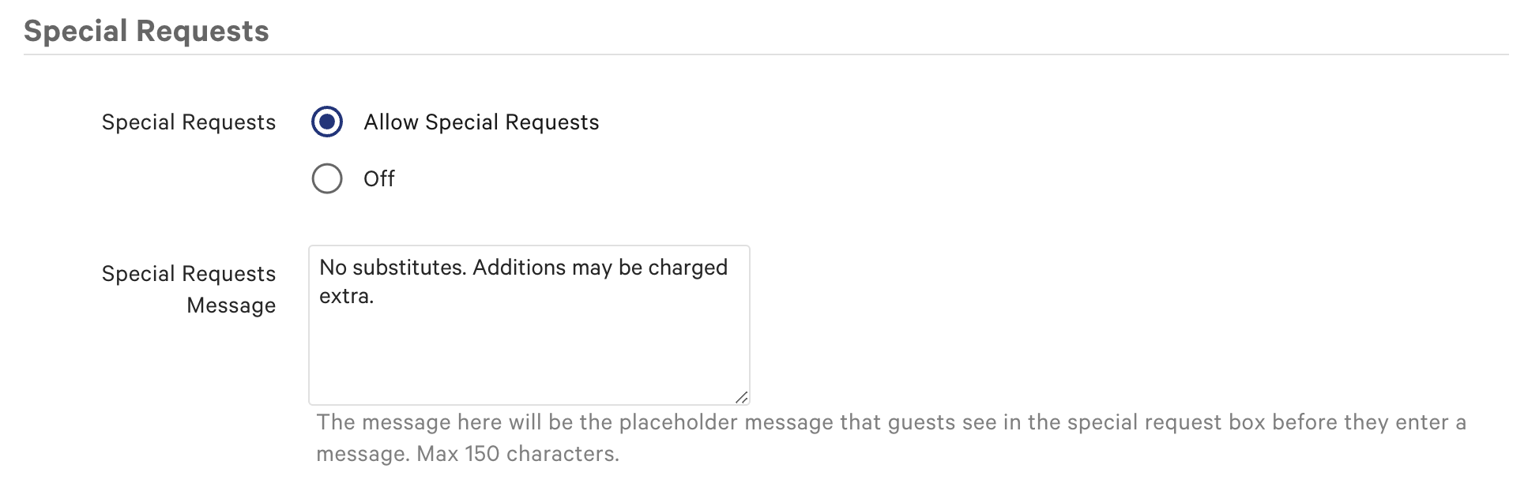1528x491 pixels.
Task: Select the 'Allow Special Requests' radio button
Action: (326, 122)
